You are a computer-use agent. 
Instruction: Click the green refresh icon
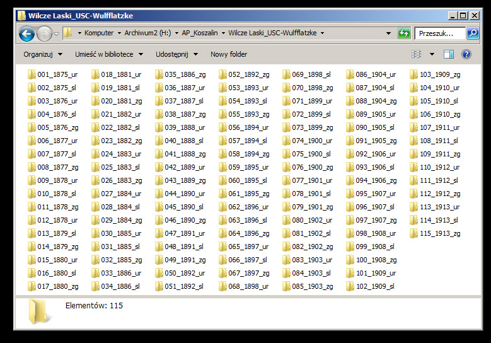pyautogui.click(x=404, y=33)
